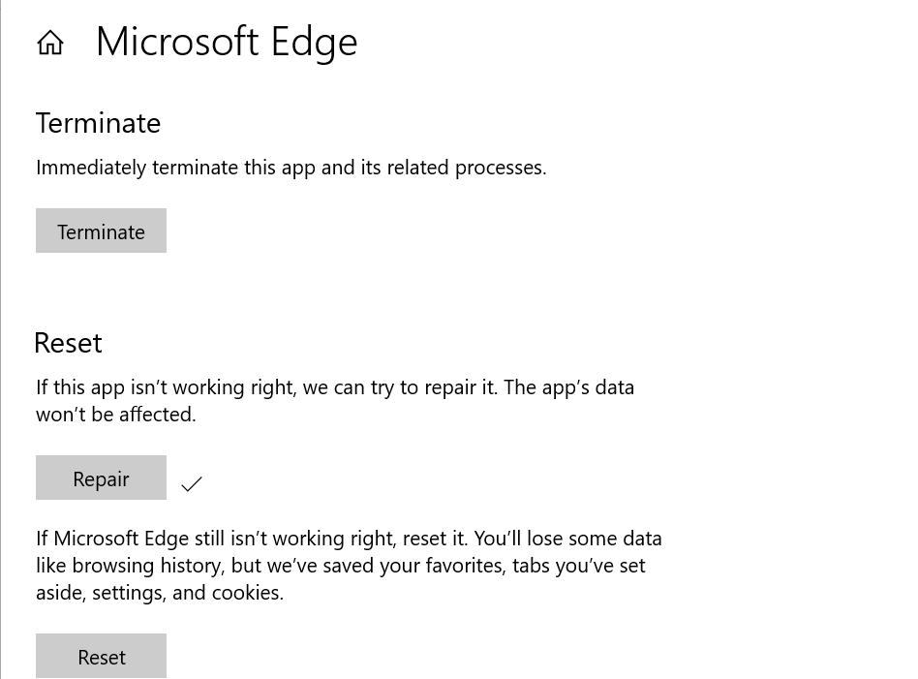Click the Home icon beside the title

(x=50, y=43)
